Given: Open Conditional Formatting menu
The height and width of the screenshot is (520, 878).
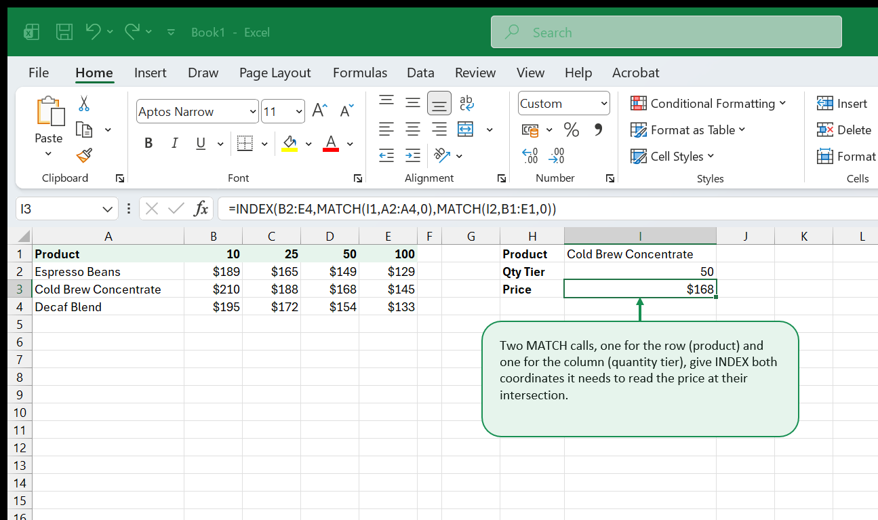Looking at the screenshot, I should (709, 104).
